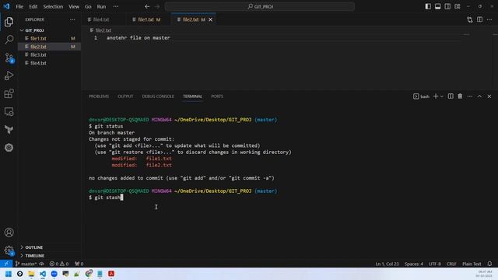Select the bash terminal label
The width and height of the screenshot is (498, 280).
[x=421, y=96]
